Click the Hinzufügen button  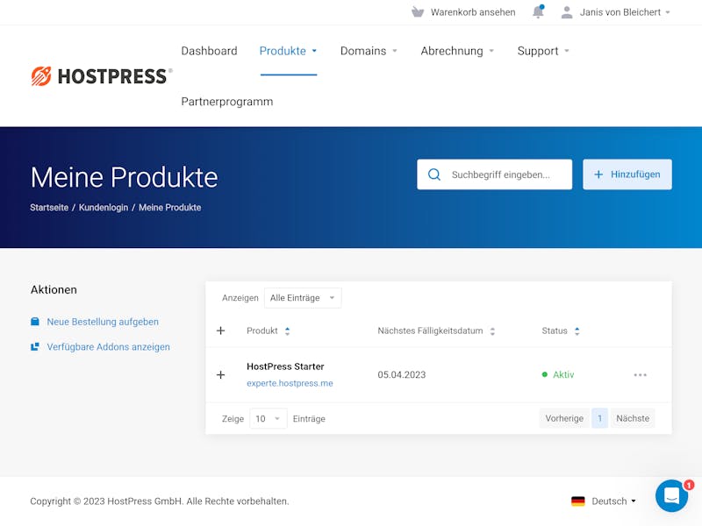[627, 174]
